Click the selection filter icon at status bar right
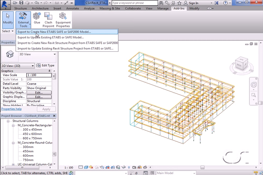Image resolution: width=263 pixels, height=175 pixels. coord(256,173)
